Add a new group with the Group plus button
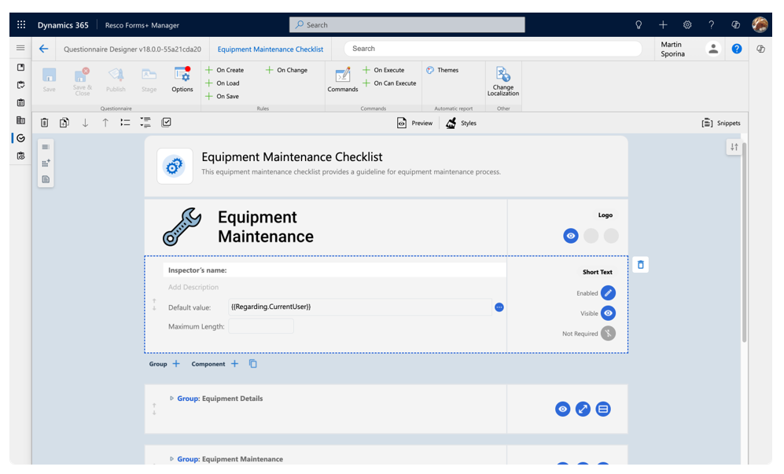This screenshot has width=784, height=474. point(175,363)
